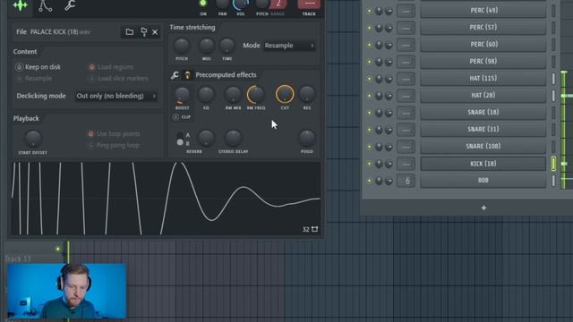Click the START OFFSET knob
The height and width of the screenshot is (322, 573).
pos(33,139)
